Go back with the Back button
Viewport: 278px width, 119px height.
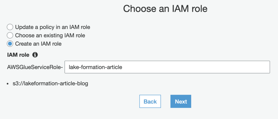150,101
